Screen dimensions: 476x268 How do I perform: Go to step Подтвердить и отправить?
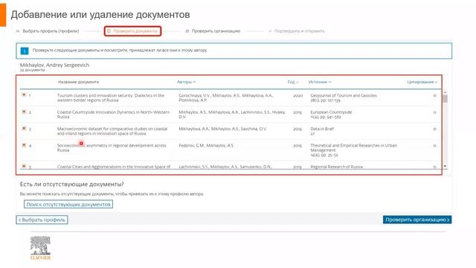(x=297, y=31)
